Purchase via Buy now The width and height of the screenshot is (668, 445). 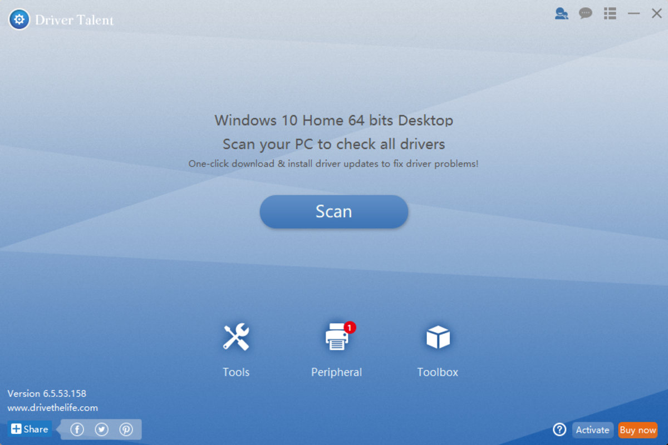tap(638, 429)
